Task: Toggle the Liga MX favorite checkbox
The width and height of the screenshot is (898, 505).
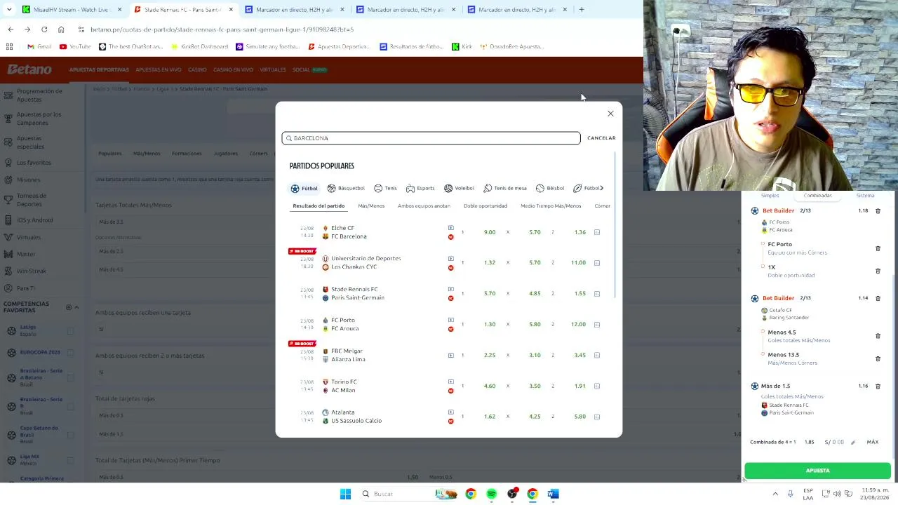Action: 70,460
